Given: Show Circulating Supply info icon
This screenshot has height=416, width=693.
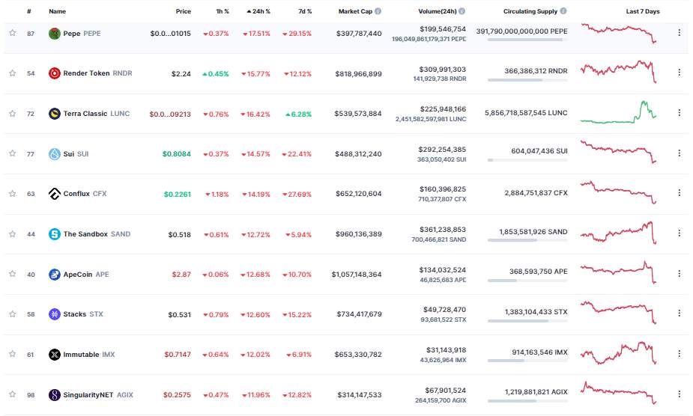Looking at the screenshot, I should tap(563, 11).
